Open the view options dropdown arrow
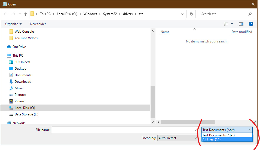The width and height of the screenshot is (260, 150). point(232,24)
